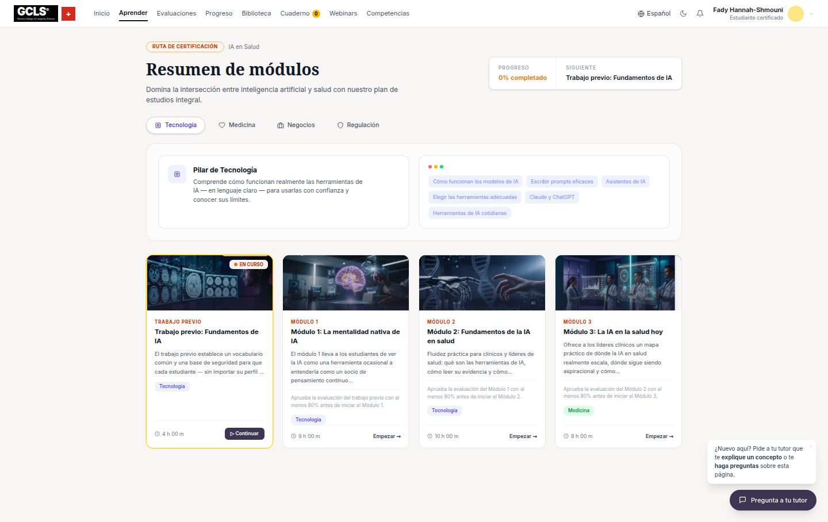Open the Trabajo previo brain scans thumbnail
Viewport: 828px width, 522px height.
point(210,283)
